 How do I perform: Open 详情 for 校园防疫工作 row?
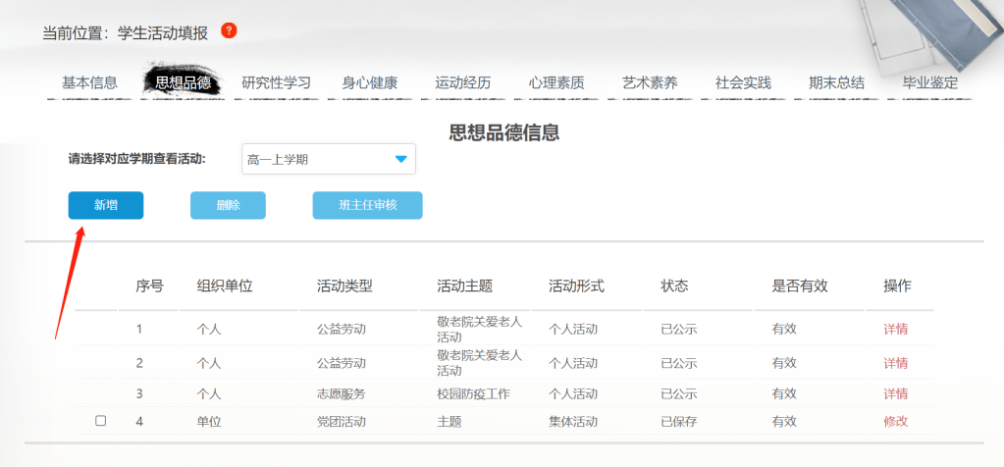(x=895, y=393)
